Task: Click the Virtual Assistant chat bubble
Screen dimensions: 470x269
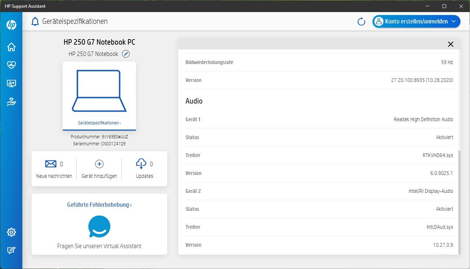Action: pyautogui.click(x=99, y=227)
